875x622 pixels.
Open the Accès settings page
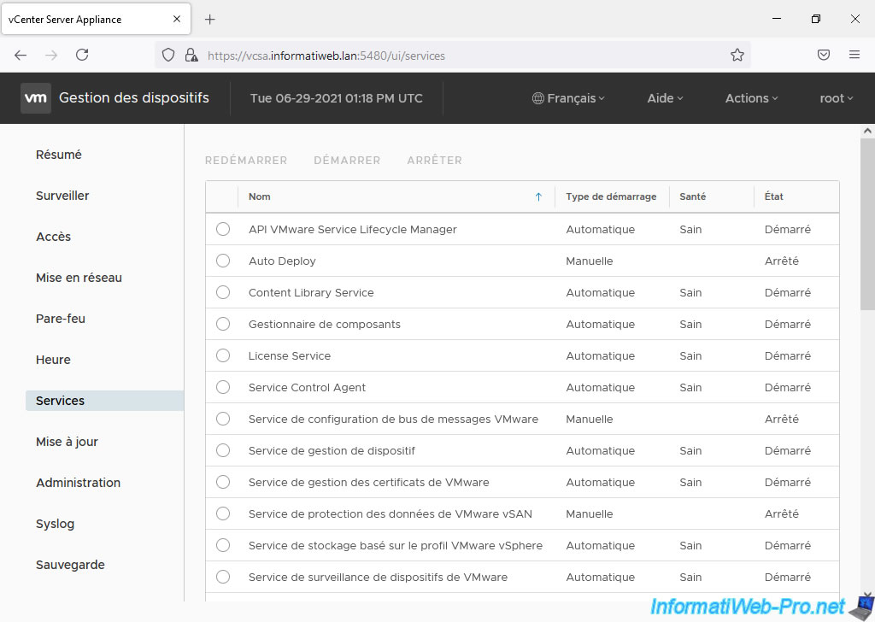(54, 237)
